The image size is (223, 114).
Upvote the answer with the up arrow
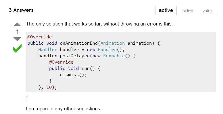17,25
